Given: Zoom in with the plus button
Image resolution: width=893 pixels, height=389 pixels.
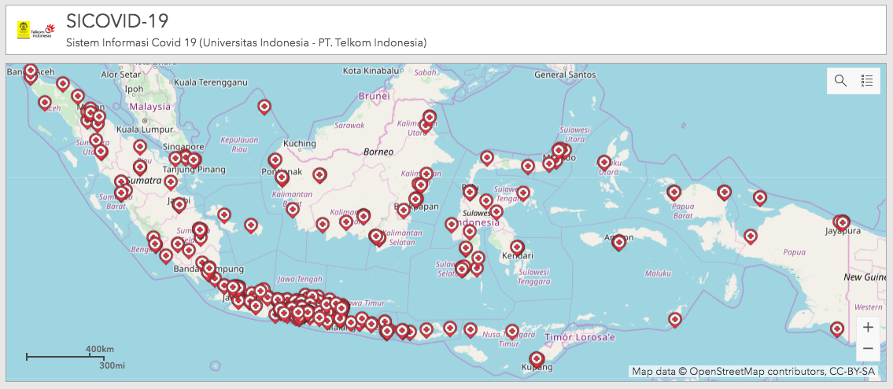Looking at the screenshot, I should pos(868,327).
